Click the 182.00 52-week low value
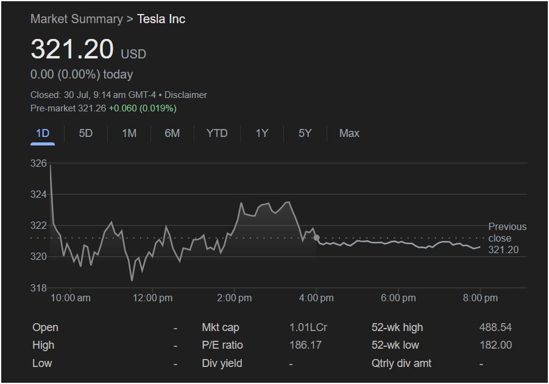This screenshot has height=384, width=549. (496, 345)
